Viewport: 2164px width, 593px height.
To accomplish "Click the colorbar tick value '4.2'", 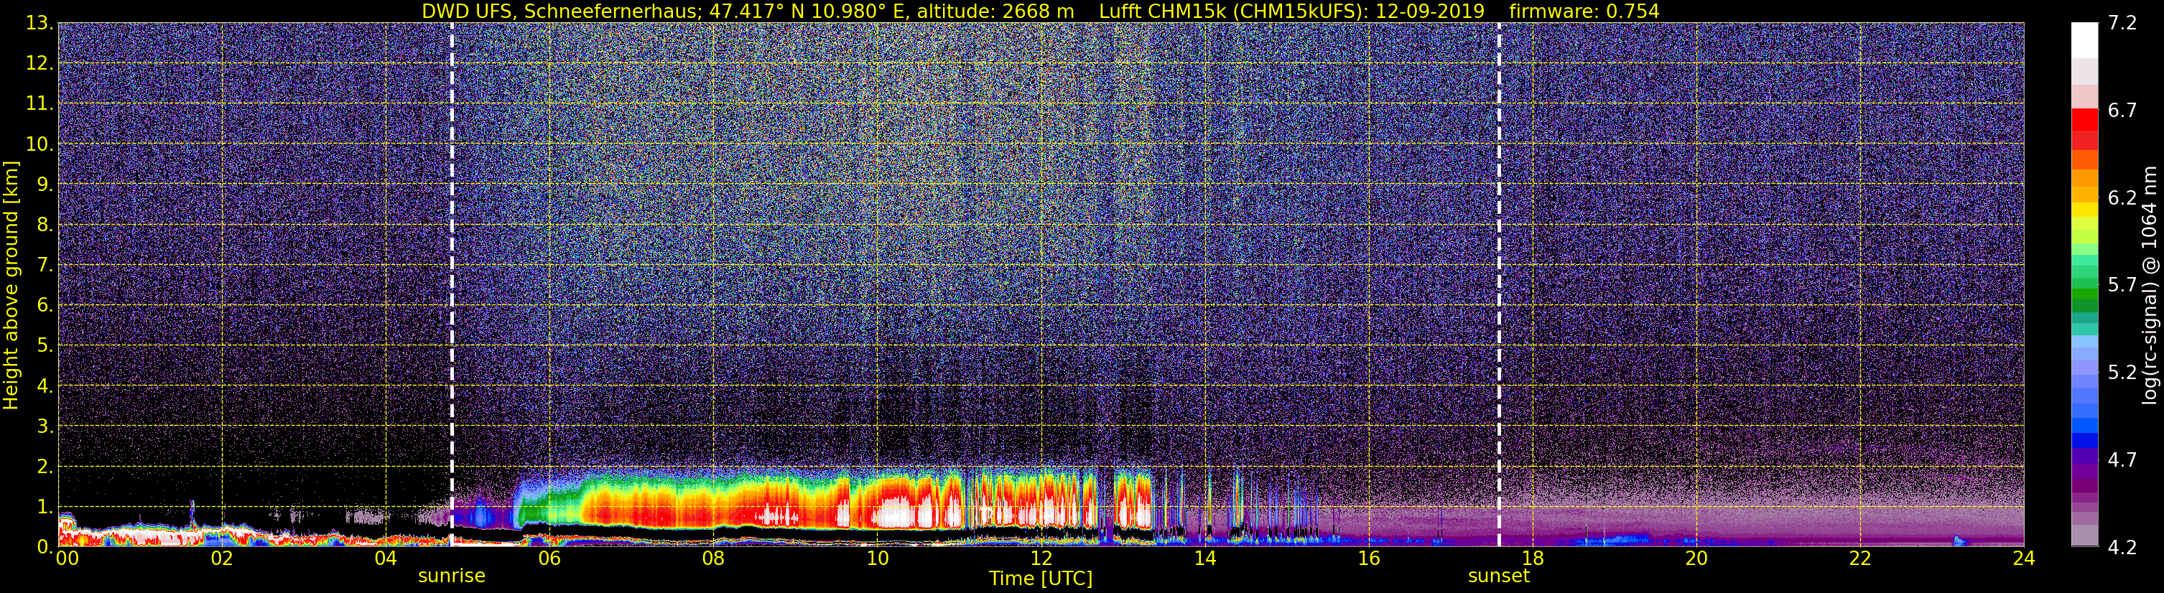I will [x=2122, y=547].
